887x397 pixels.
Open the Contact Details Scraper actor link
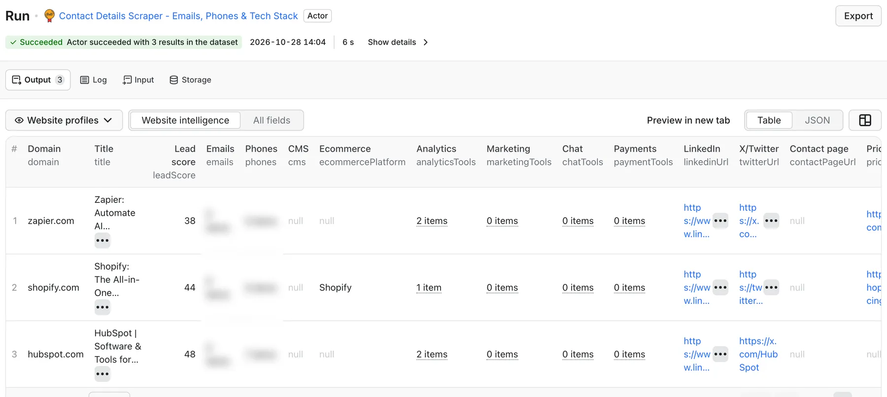[178, 16]
